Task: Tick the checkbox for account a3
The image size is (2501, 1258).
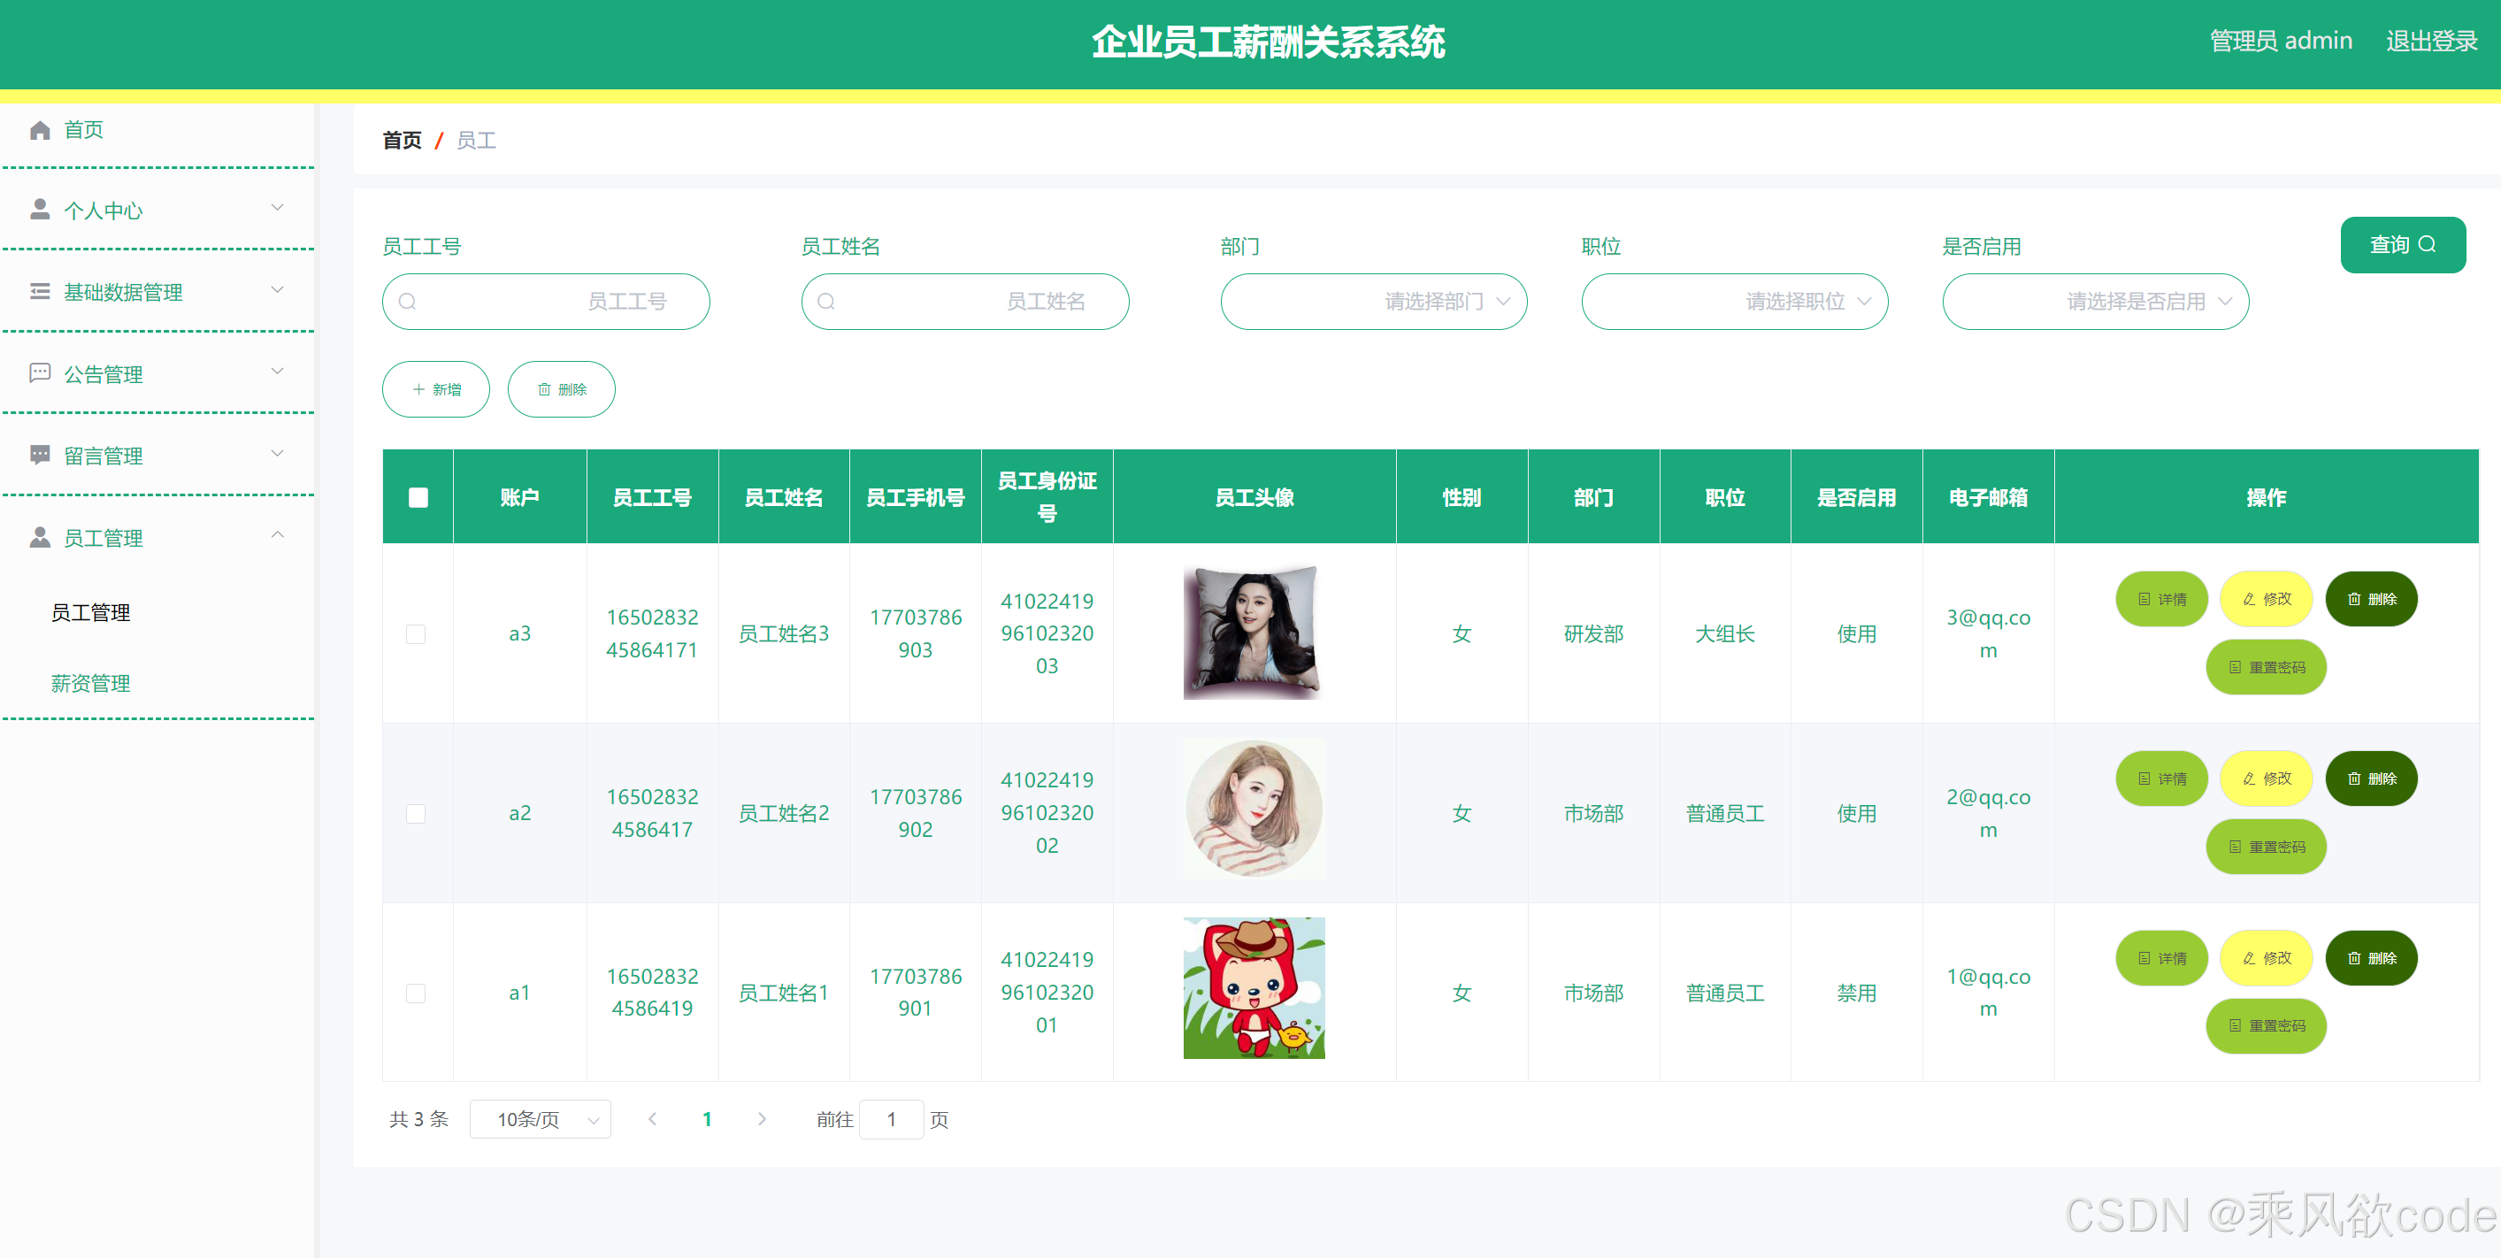Action: click(416, 633)
